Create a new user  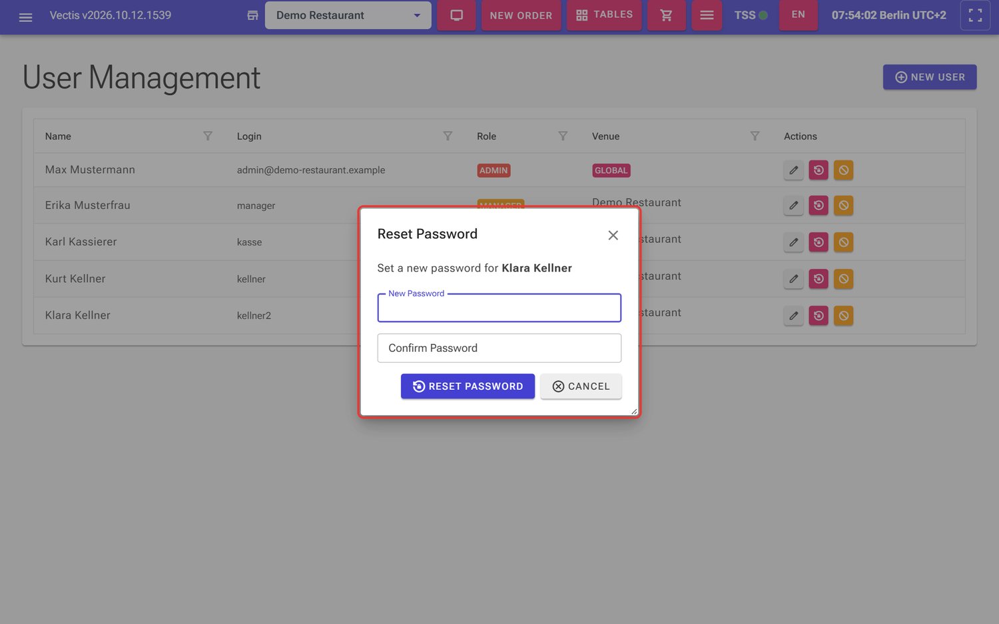coord(930,77)
